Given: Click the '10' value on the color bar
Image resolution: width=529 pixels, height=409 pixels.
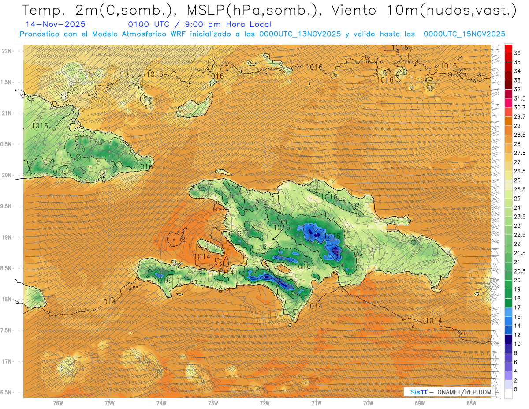Looking at the screenshot, I should click(517, 344).
